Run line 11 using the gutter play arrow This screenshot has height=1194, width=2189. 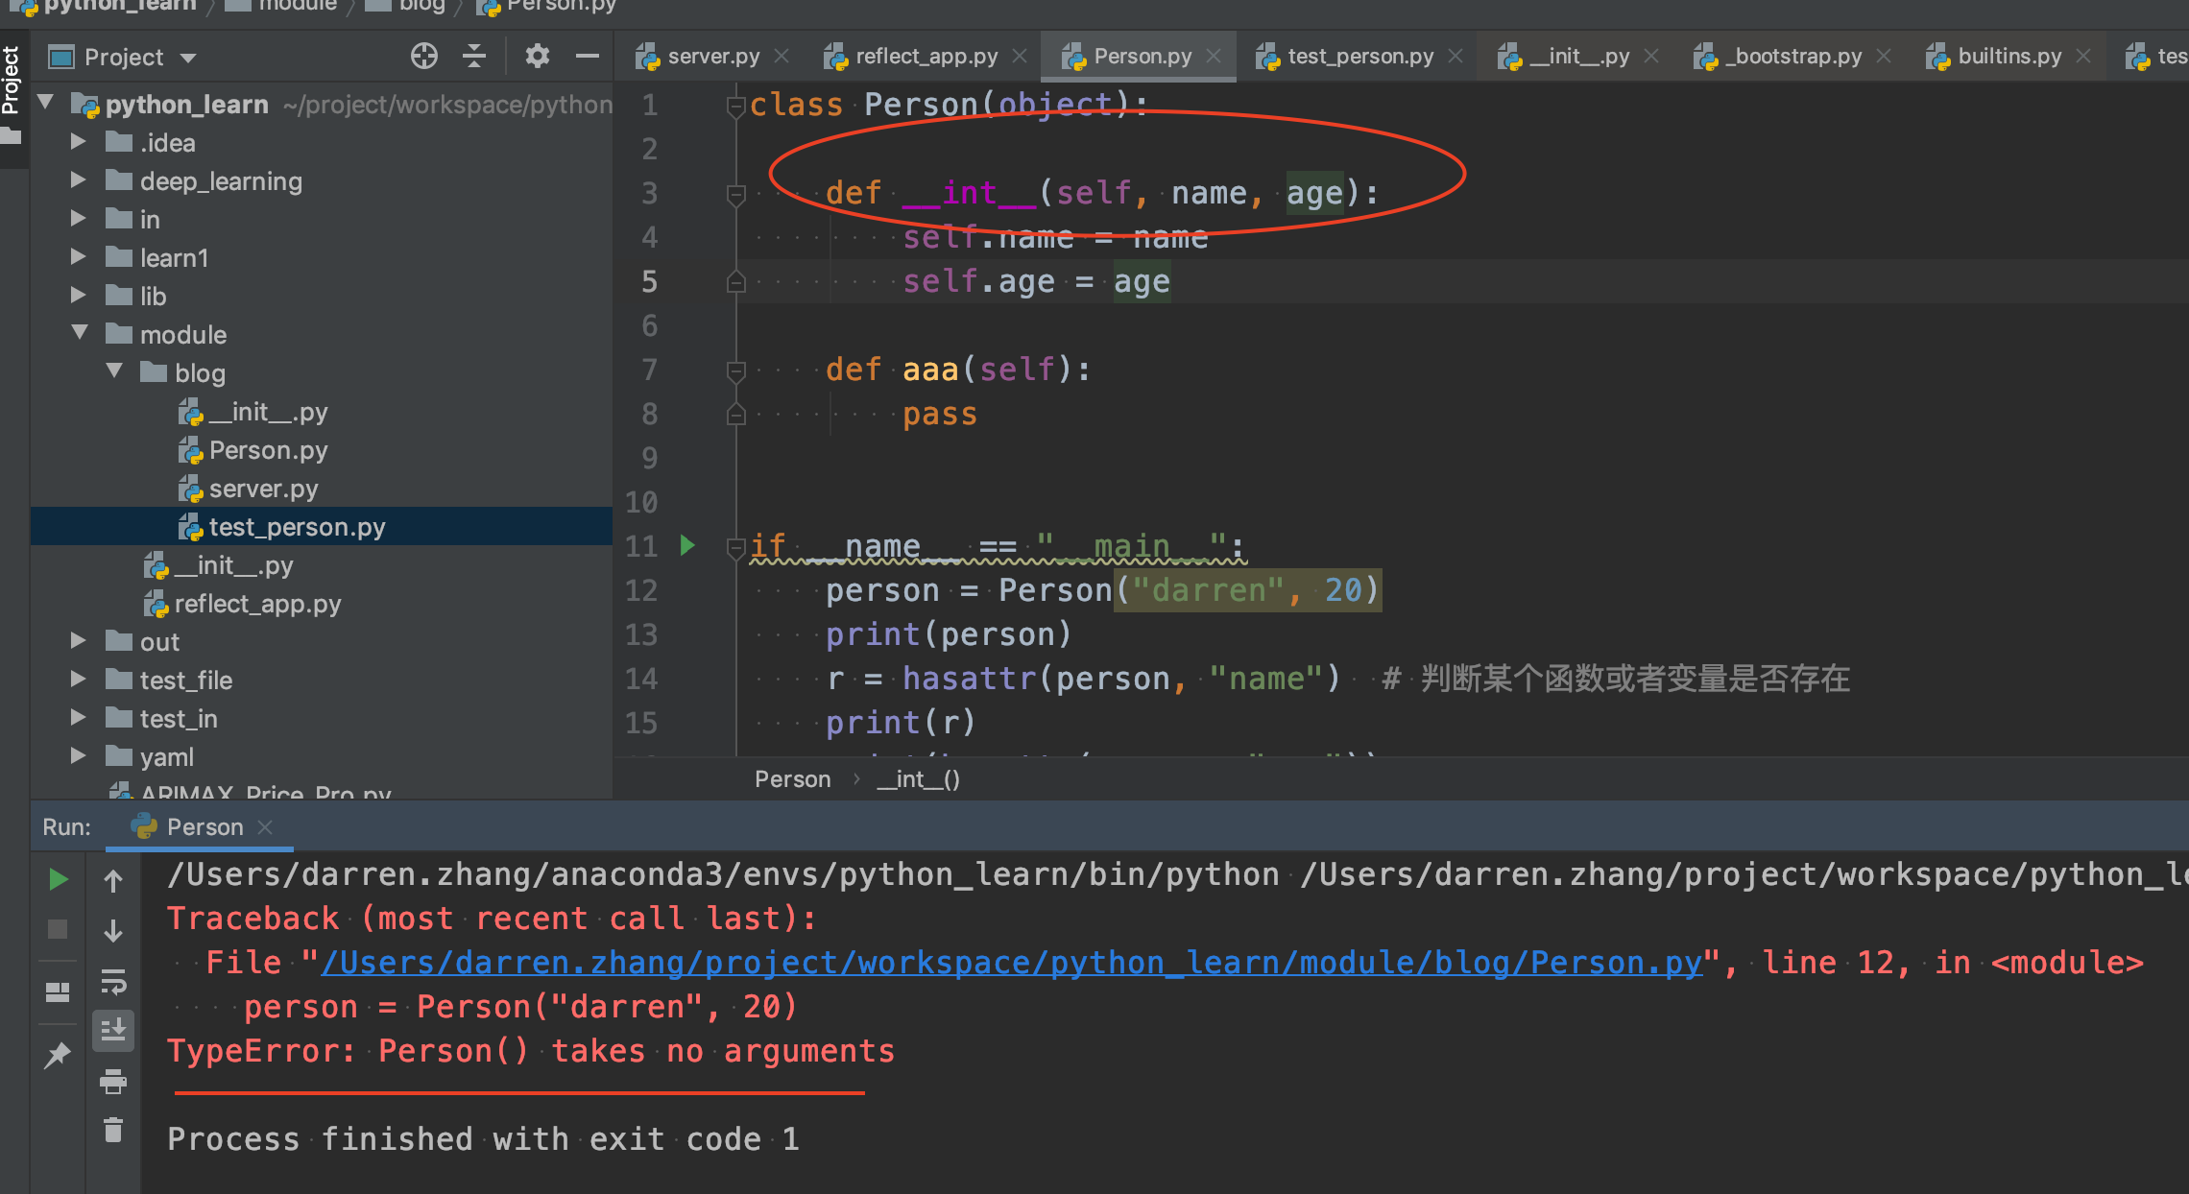pos(687,545)
